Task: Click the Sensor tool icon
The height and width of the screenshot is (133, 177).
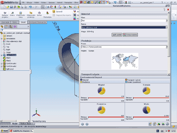Action: click(x=39, y=13)
